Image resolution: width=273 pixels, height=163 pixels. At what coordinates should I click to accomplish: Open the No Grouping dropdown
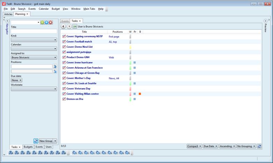click(246, 146)
